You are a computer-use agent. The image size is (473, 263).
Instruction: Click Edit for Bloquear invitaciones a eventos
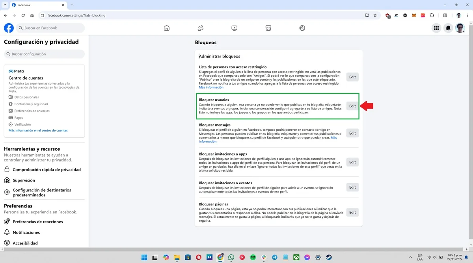(x=352, y=187)
